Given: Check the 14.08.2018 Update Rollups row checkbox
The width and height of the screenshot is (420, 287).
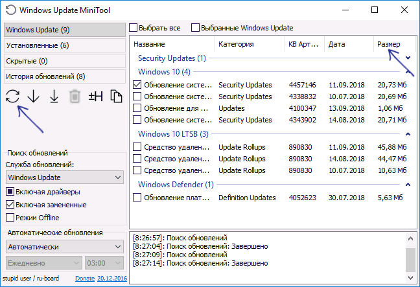Looking at the screenshot, I should coord(137,159).
